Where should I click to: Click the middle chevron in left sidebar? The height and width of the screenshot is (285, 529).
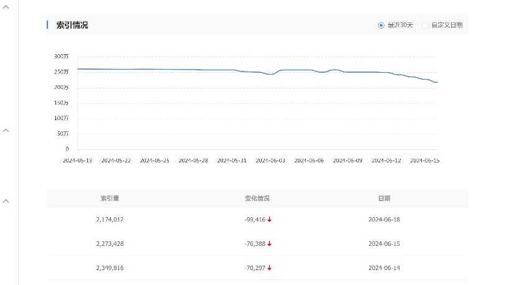(x=6, y=130)
